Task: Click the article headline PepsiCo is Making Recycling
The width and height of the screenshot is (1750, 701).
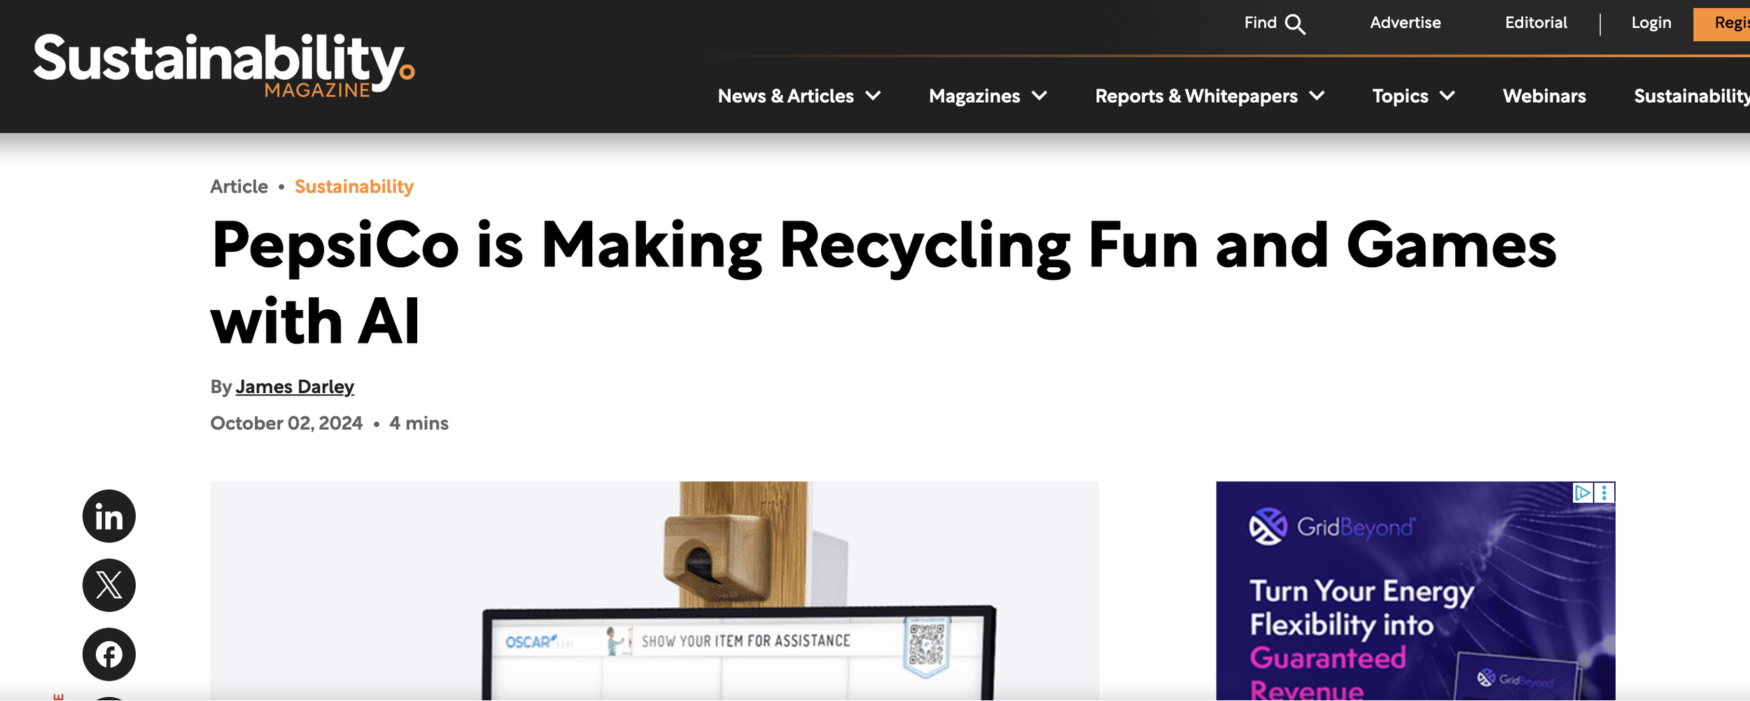Action: click(x=883, y=283)
